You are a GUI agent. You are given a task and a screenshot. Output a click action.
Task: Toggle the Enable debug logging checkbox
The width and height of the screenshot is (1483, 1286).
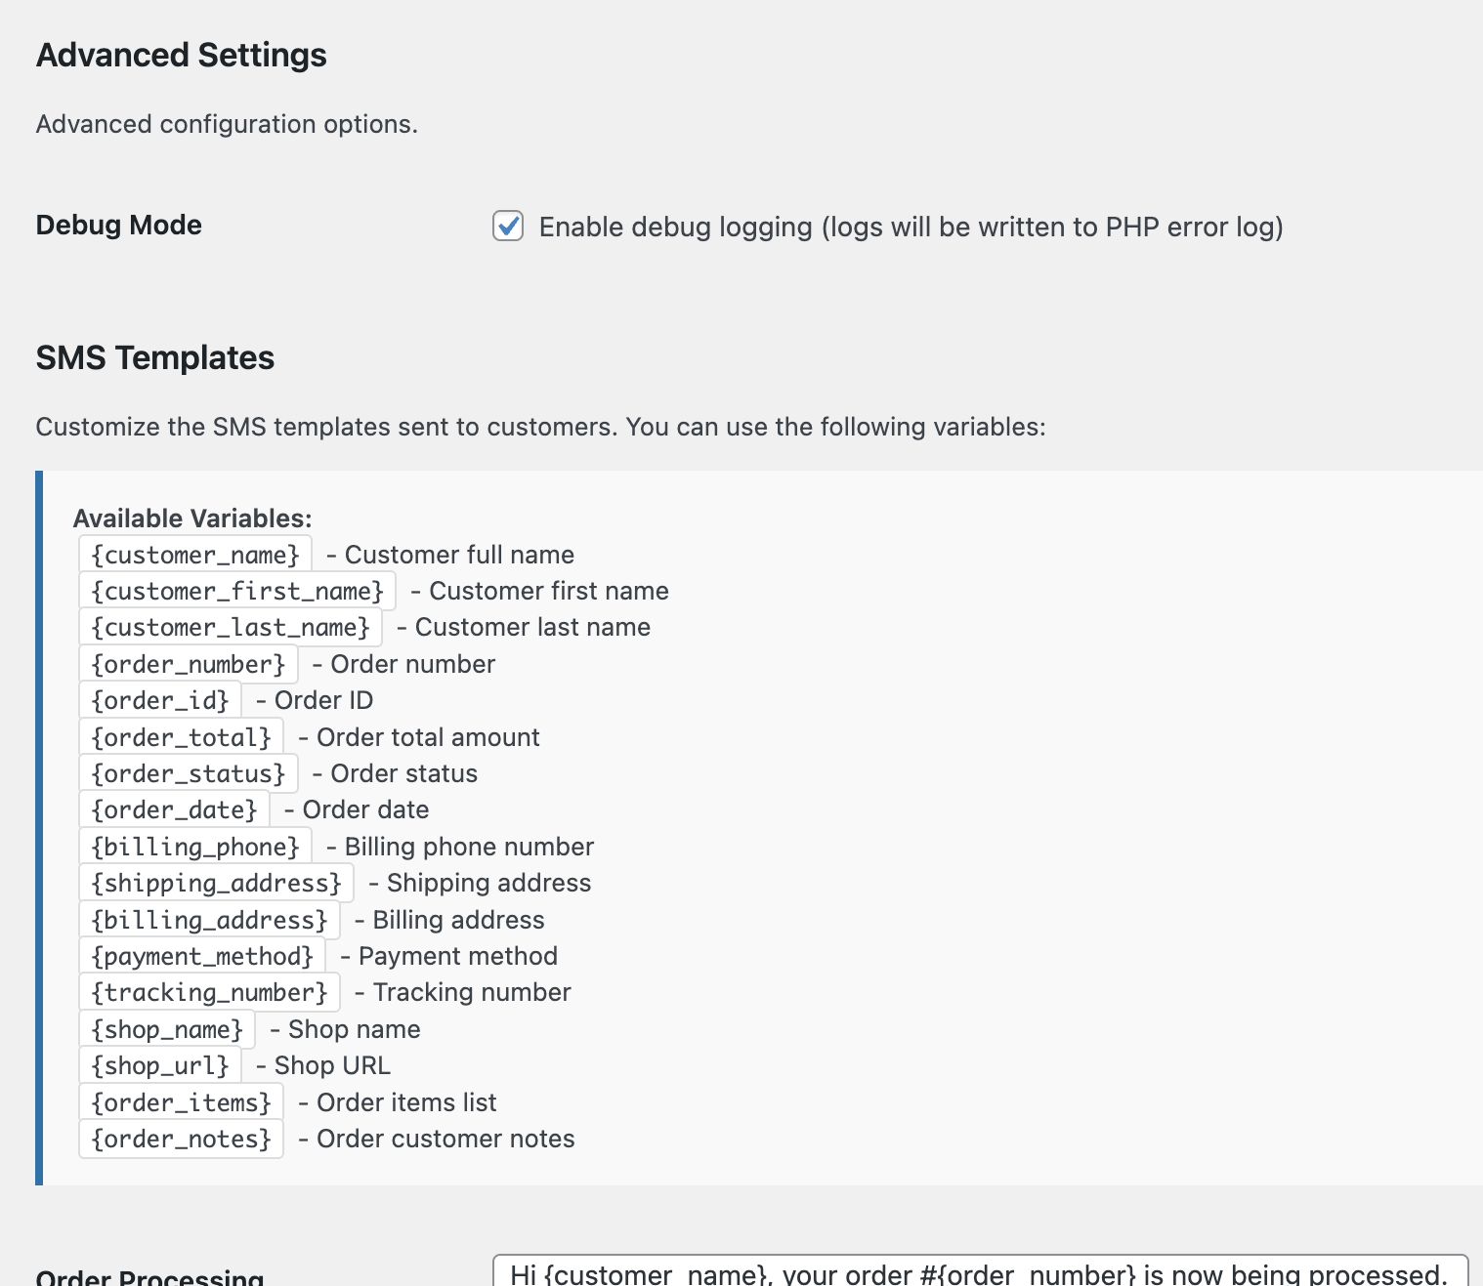coord(508,227)
